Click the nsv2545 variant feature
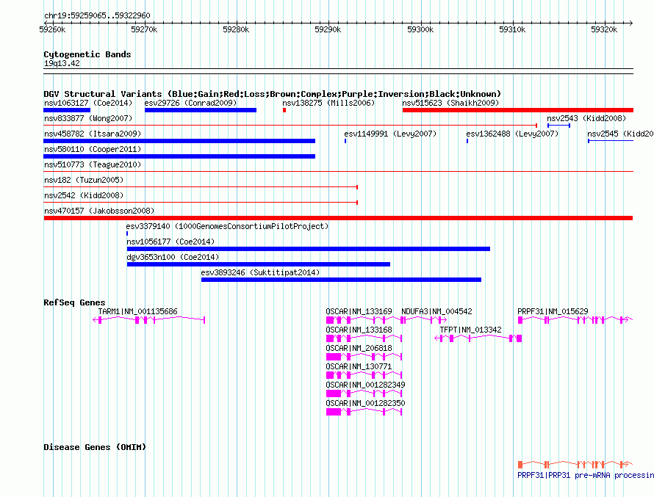This screenshot has height=497, width=654. (611, 141)
